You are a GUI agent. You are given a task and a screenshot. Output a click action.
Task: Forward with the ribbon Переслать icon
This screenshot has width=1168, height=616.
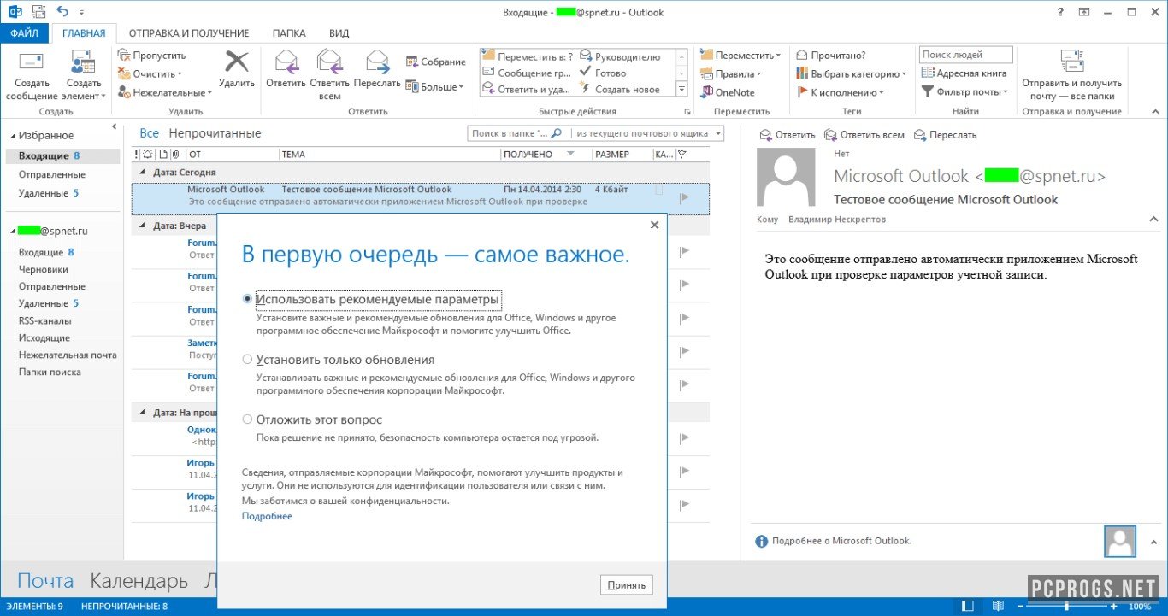coord(376,69)
